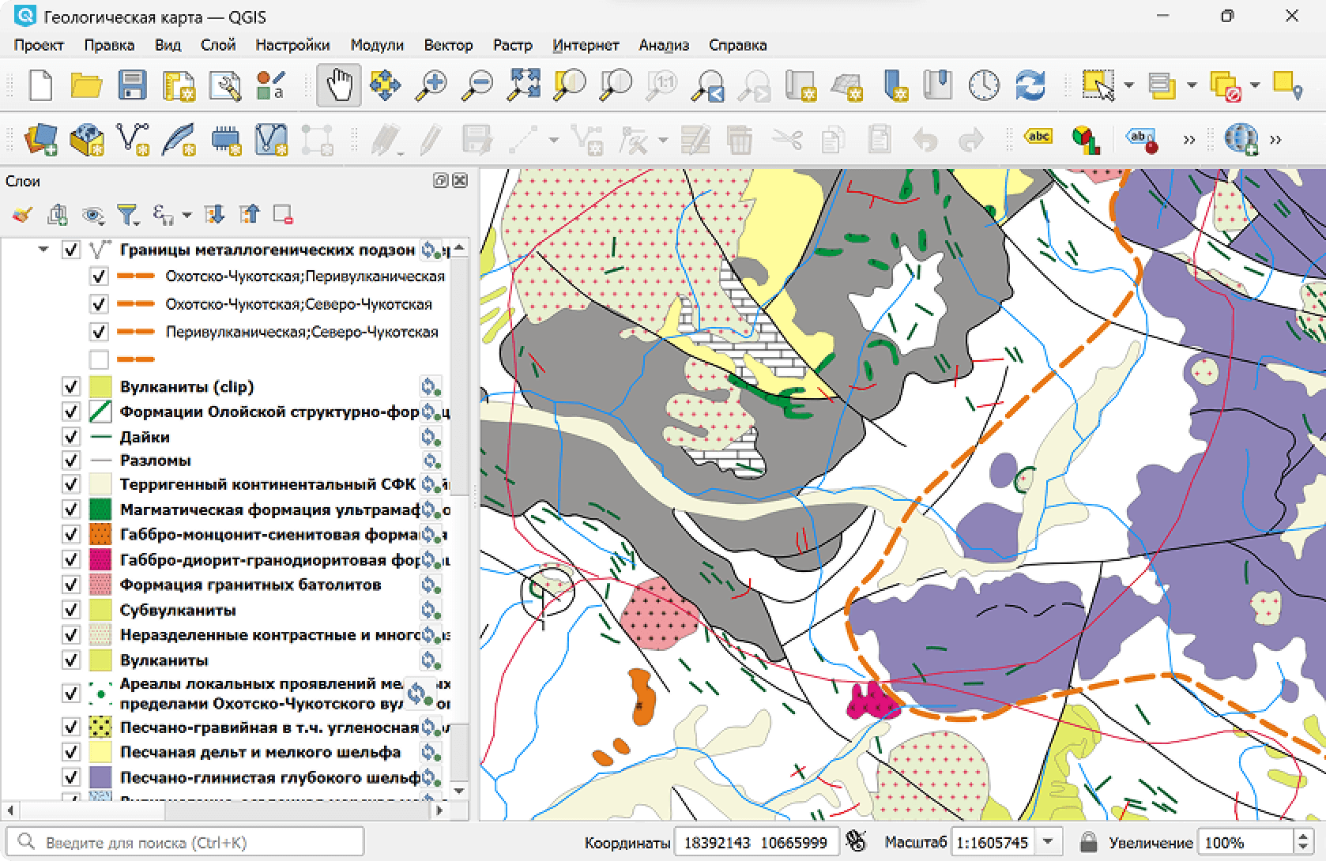Click the Zoom Full extent icon

click(x=524, y=85)
